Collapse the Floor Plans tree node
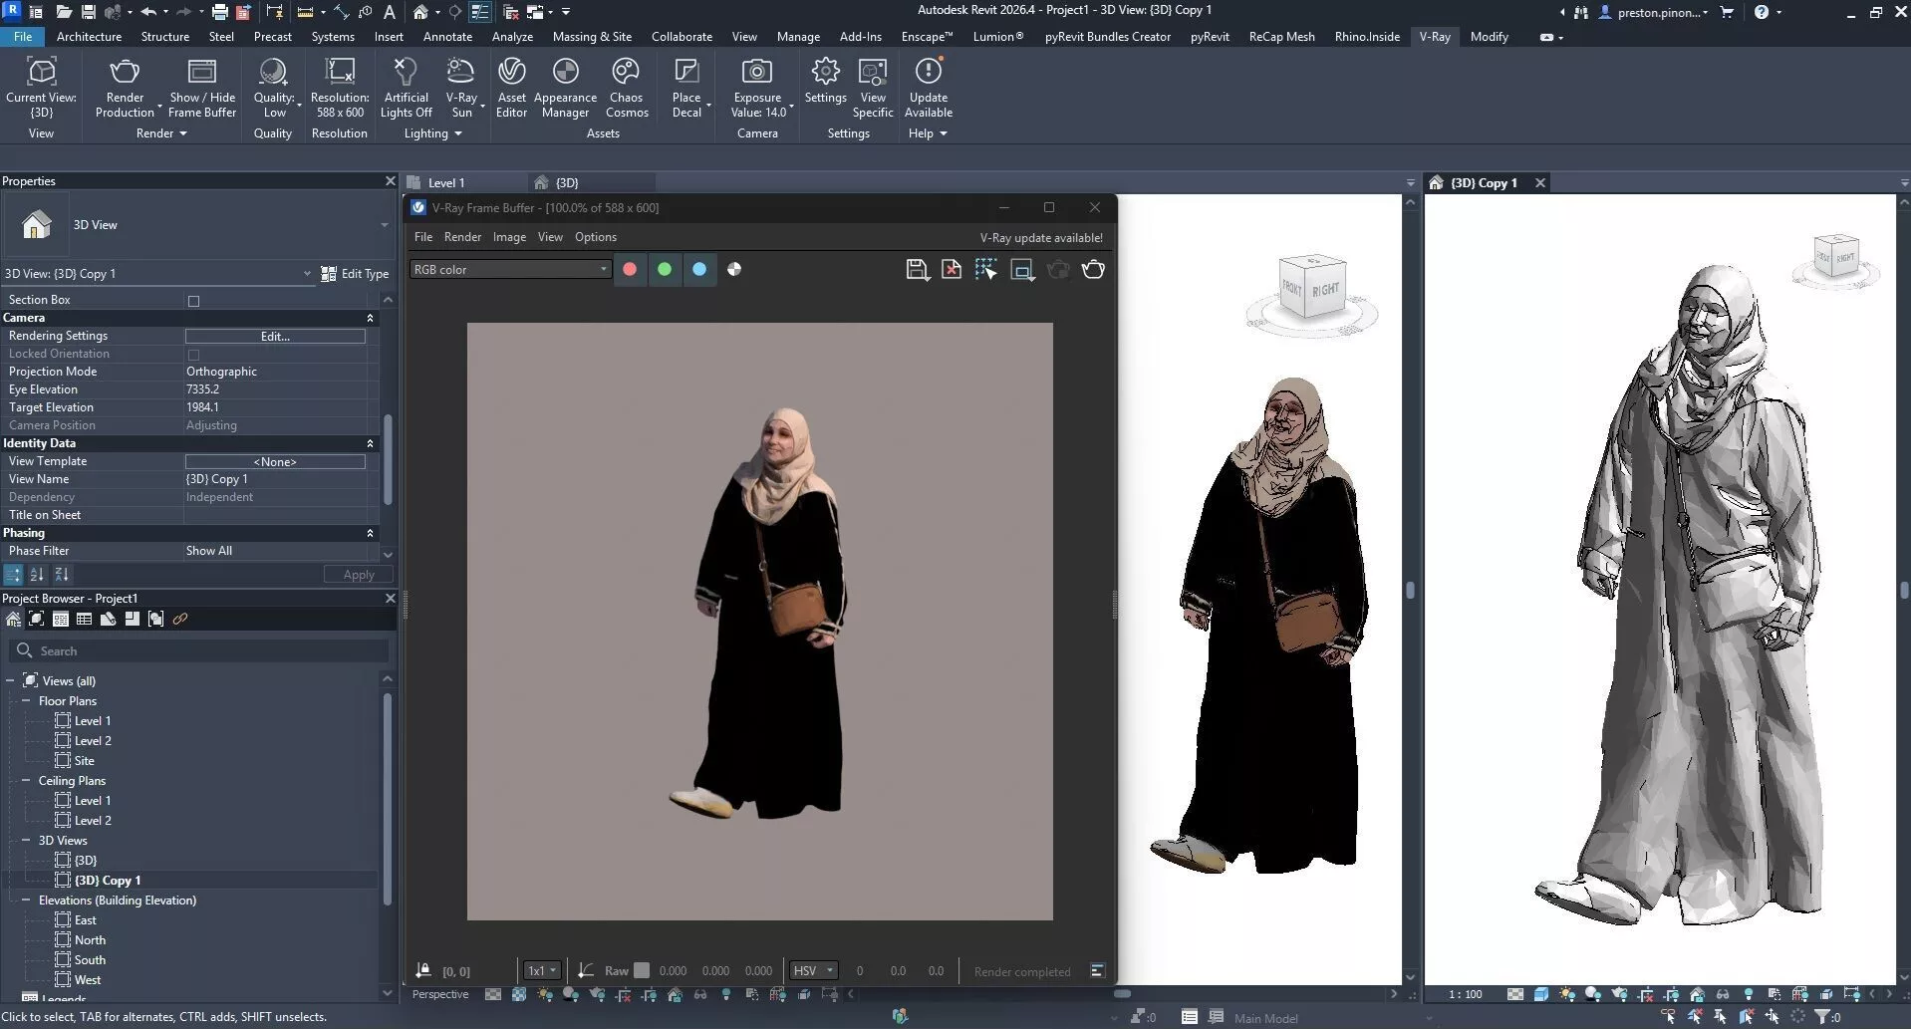 click(26, 701)
